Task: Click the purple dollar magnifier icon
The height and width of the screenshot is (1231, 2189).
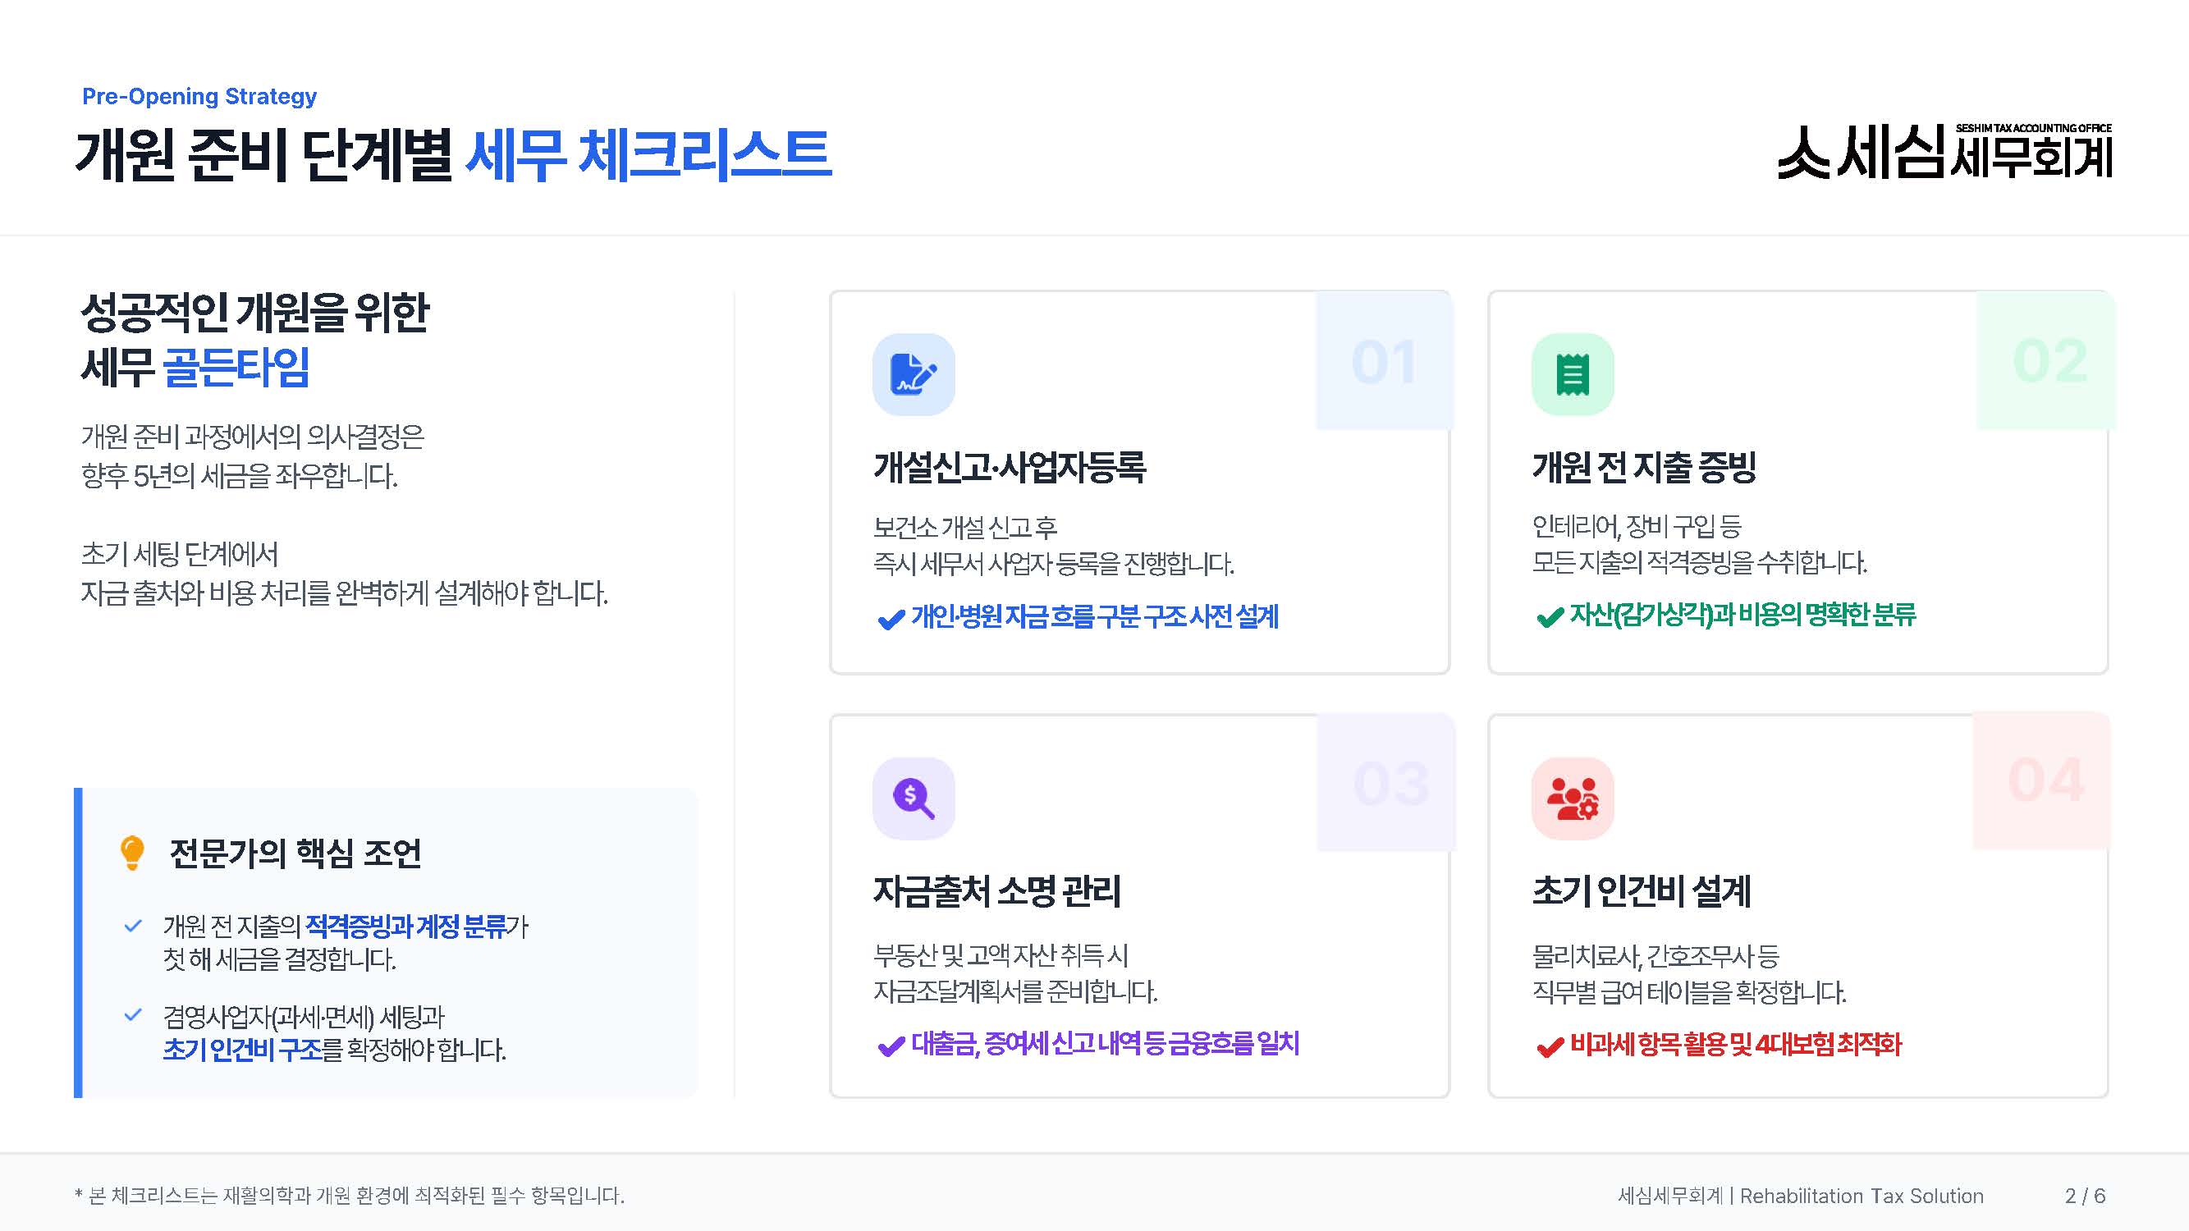Action: click(914, 798)
